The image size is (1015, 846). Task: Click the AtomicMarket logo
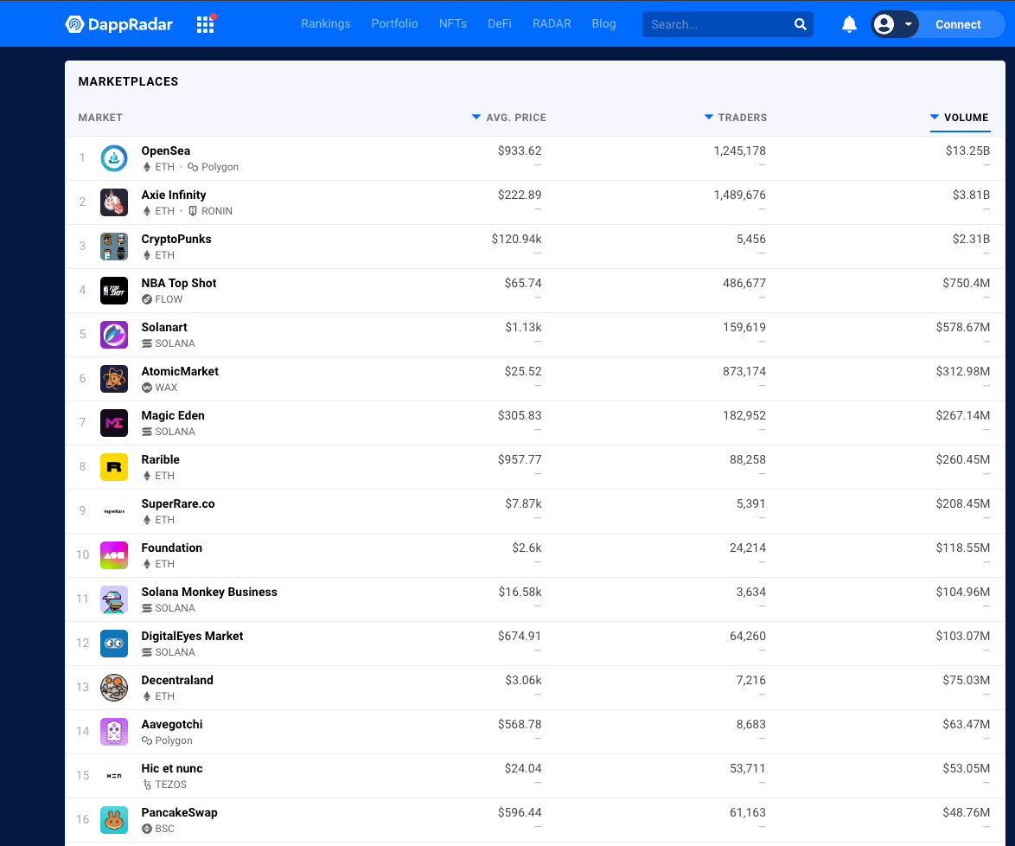point(114,378)
